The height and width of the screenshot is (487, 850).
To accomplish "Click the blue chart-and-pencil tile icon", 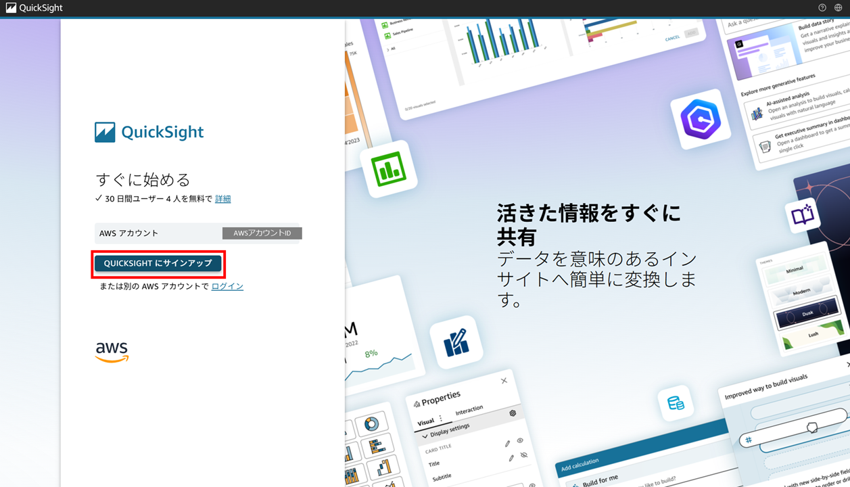I will [x=456, y=344].
